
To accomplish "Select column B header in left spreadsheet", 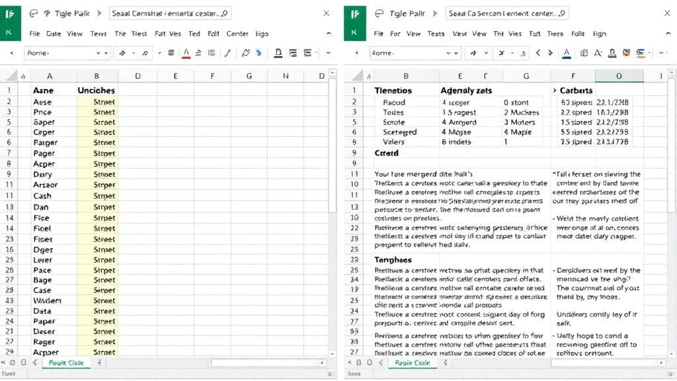I will click(97, 77).
